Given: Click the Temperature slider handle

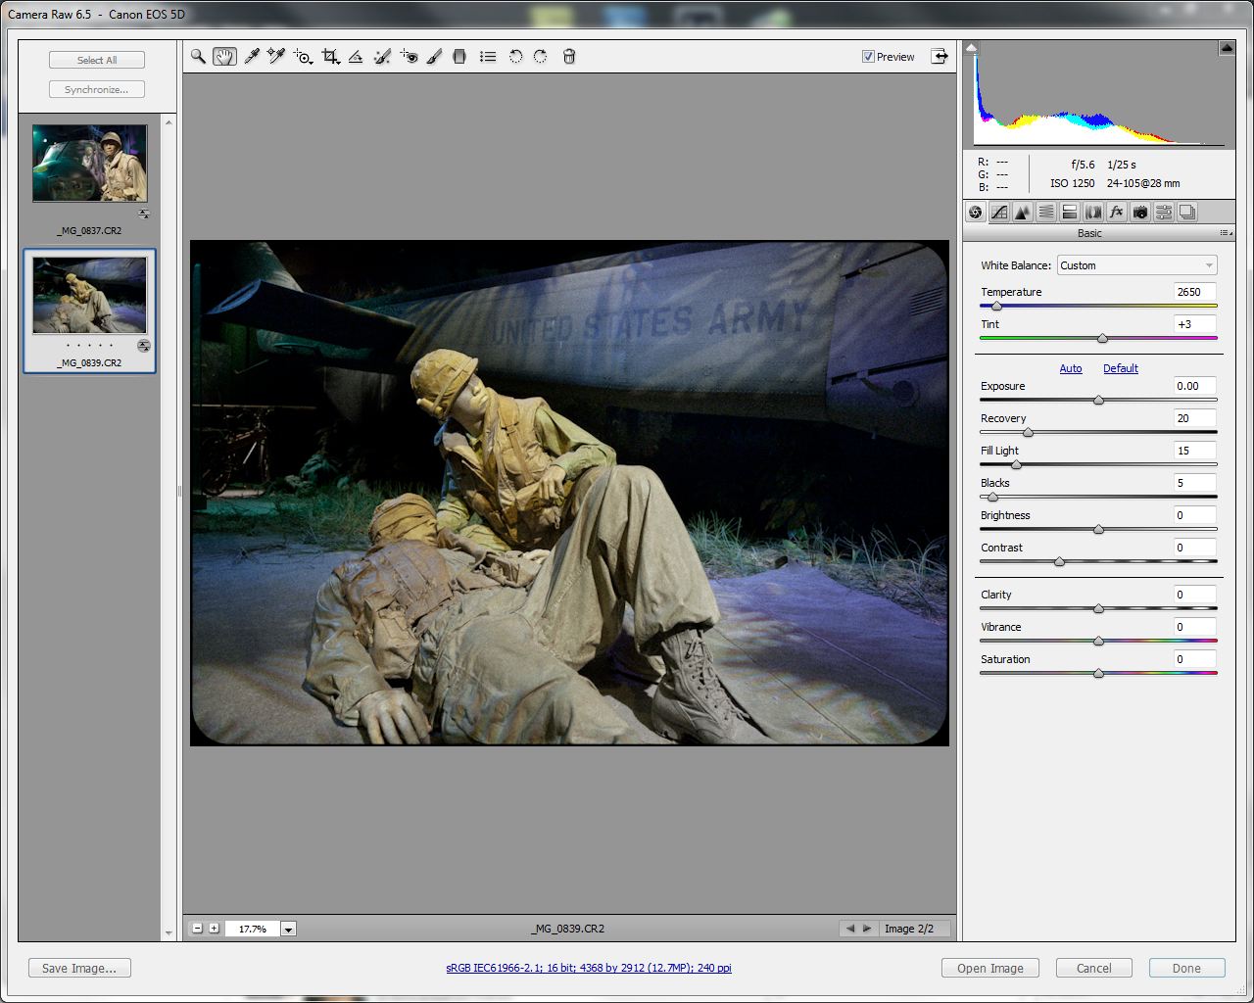Looking at the screenshot, I should tap(997, 307).
